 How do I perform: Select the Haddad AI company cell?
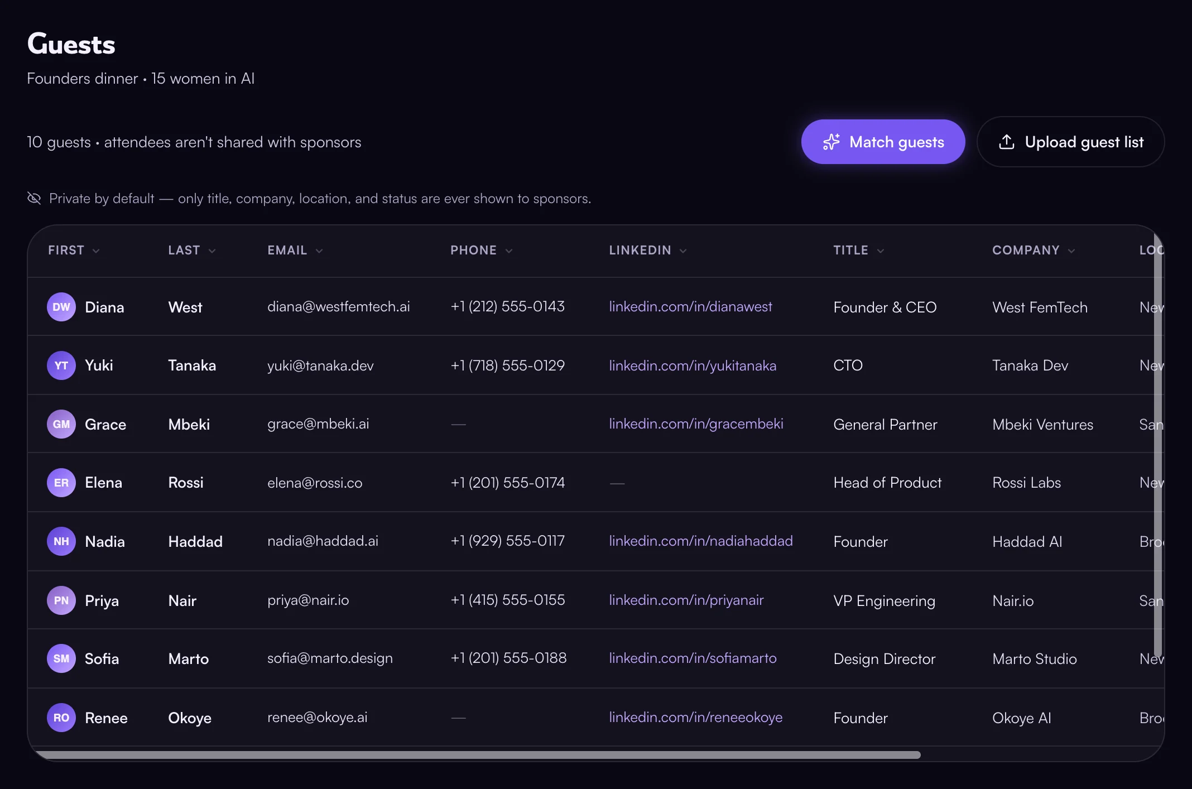pyautogui.click(x=1027, y=542)
